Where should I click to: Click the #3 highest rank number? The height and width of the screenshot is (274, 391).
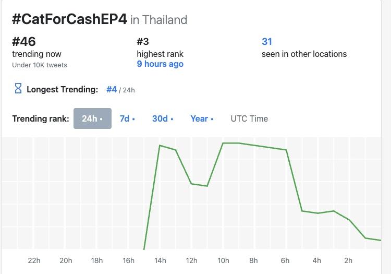tap(143, 42)
